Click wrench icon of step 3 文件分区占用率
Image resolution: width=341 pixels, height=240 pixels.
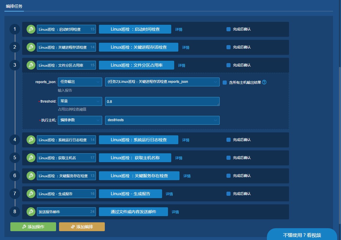[31, 65]
